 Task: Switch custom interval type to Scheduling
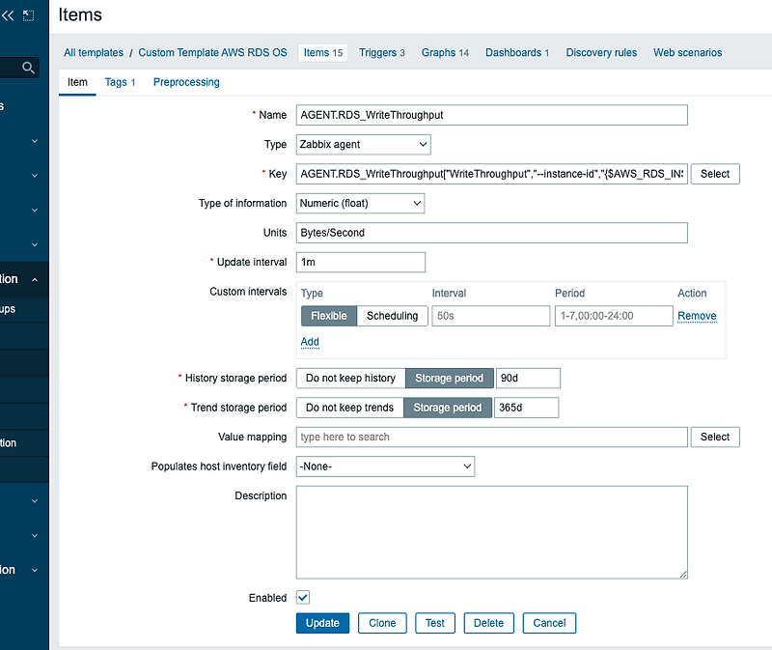pos(392,316)
